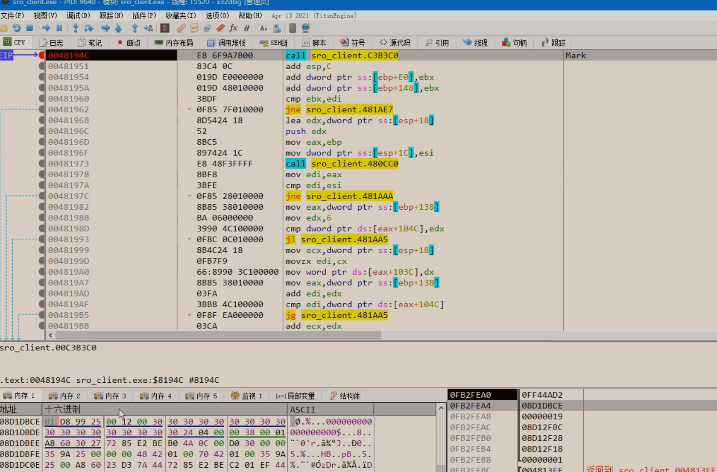Select the 局部变量 tab
Viewport: 717px width, 472px height.
click(295, 396)
